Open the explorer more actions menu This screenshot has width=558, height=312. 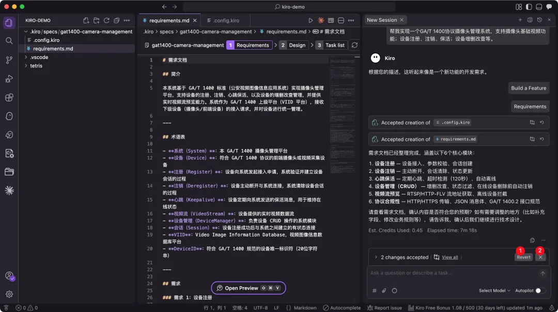coord(127,20)
